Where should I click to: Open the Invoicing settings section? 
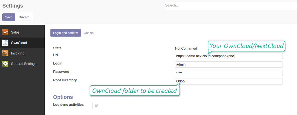coord(22,53)
